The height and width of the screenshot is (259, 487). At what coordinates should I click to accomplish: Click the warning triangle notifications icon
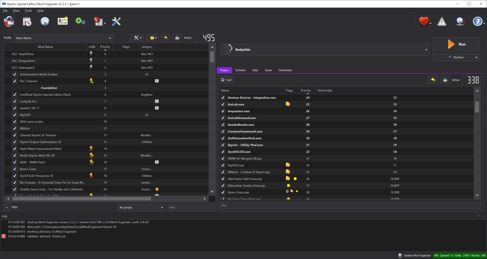[442, 22]
